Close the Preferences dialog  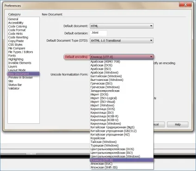185,5
